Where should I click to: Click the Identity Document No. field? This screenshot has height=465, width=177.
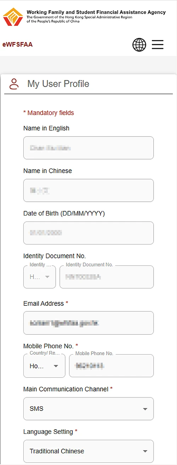pos(107,277)
